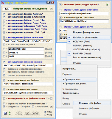Enable the 'последний' LOG checkbox
Screen dimensions: 112x119
33,107
